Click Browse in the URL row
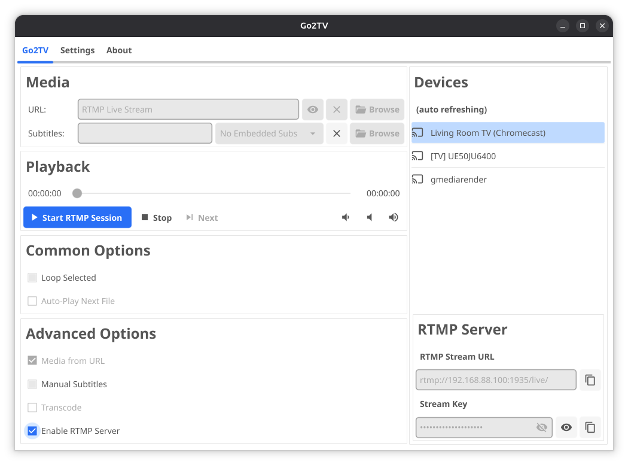Screen dimensions: 628x465 click(x=377, y=110)
